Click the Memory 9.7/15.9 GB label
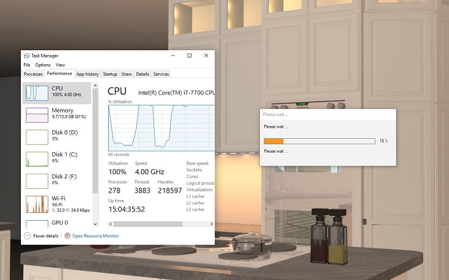The height and width of the screenshot is (280, 449). coord(69,117)
